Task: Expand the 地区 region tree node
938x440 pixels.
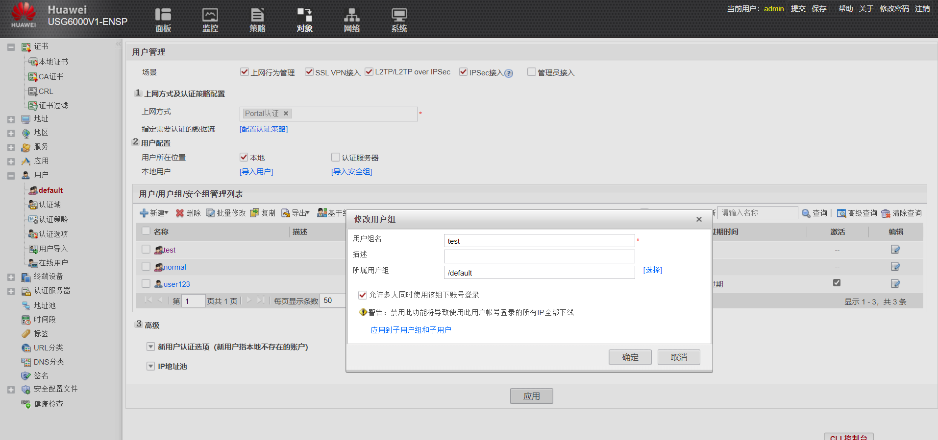Action: [x=11, y=133]
